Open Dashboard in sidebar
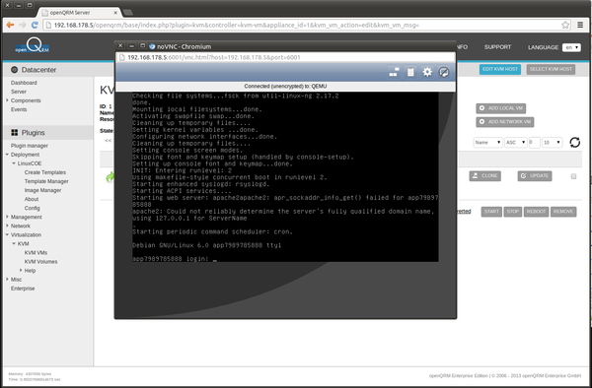 [24, 83]
